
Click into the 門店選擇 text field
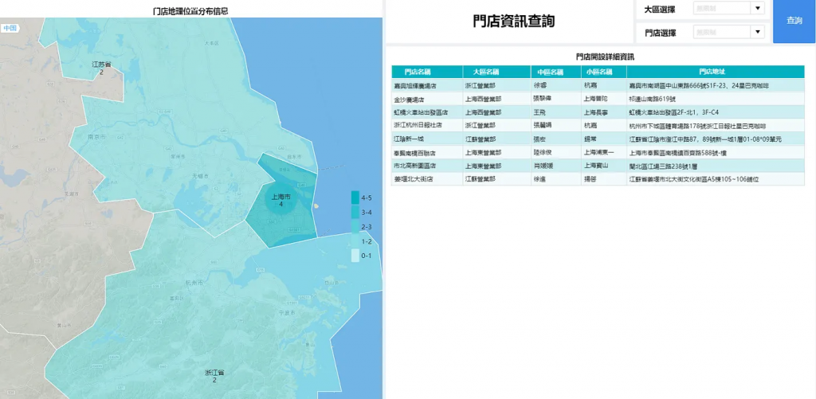[x=722, y=32]
